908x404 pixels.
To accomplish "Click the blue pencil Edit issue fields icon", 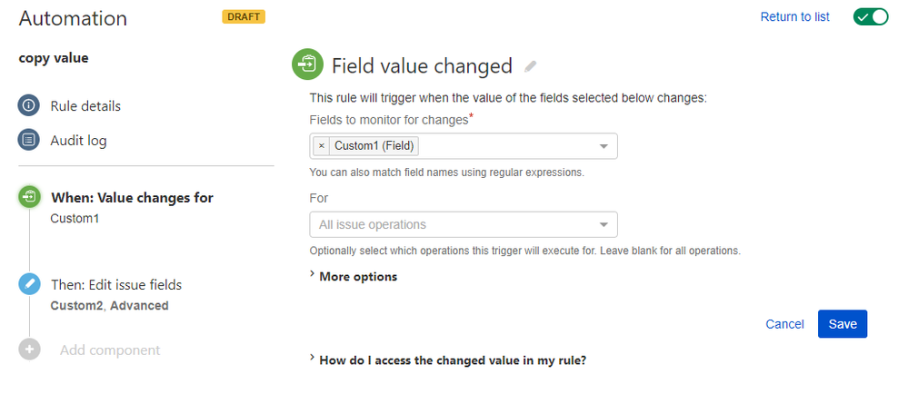I will click(29, 285).
